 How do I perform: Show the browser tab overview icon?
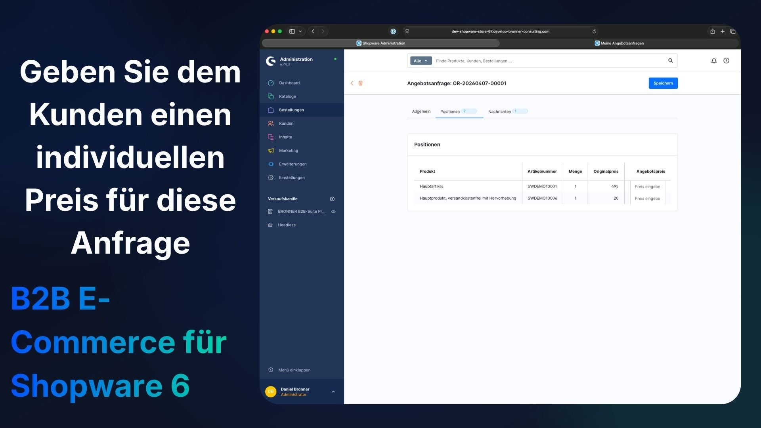pos(733,31)
